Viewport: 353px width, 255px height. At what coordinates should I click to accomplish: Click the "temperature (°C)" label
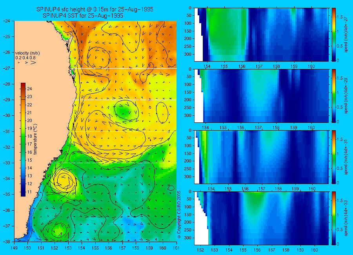35,139
